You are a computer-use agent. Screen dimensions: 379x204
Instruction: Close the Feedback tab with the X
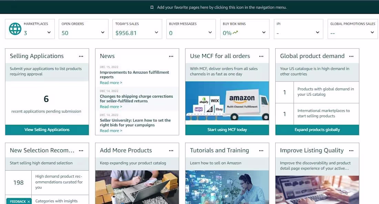pos(29,202)
